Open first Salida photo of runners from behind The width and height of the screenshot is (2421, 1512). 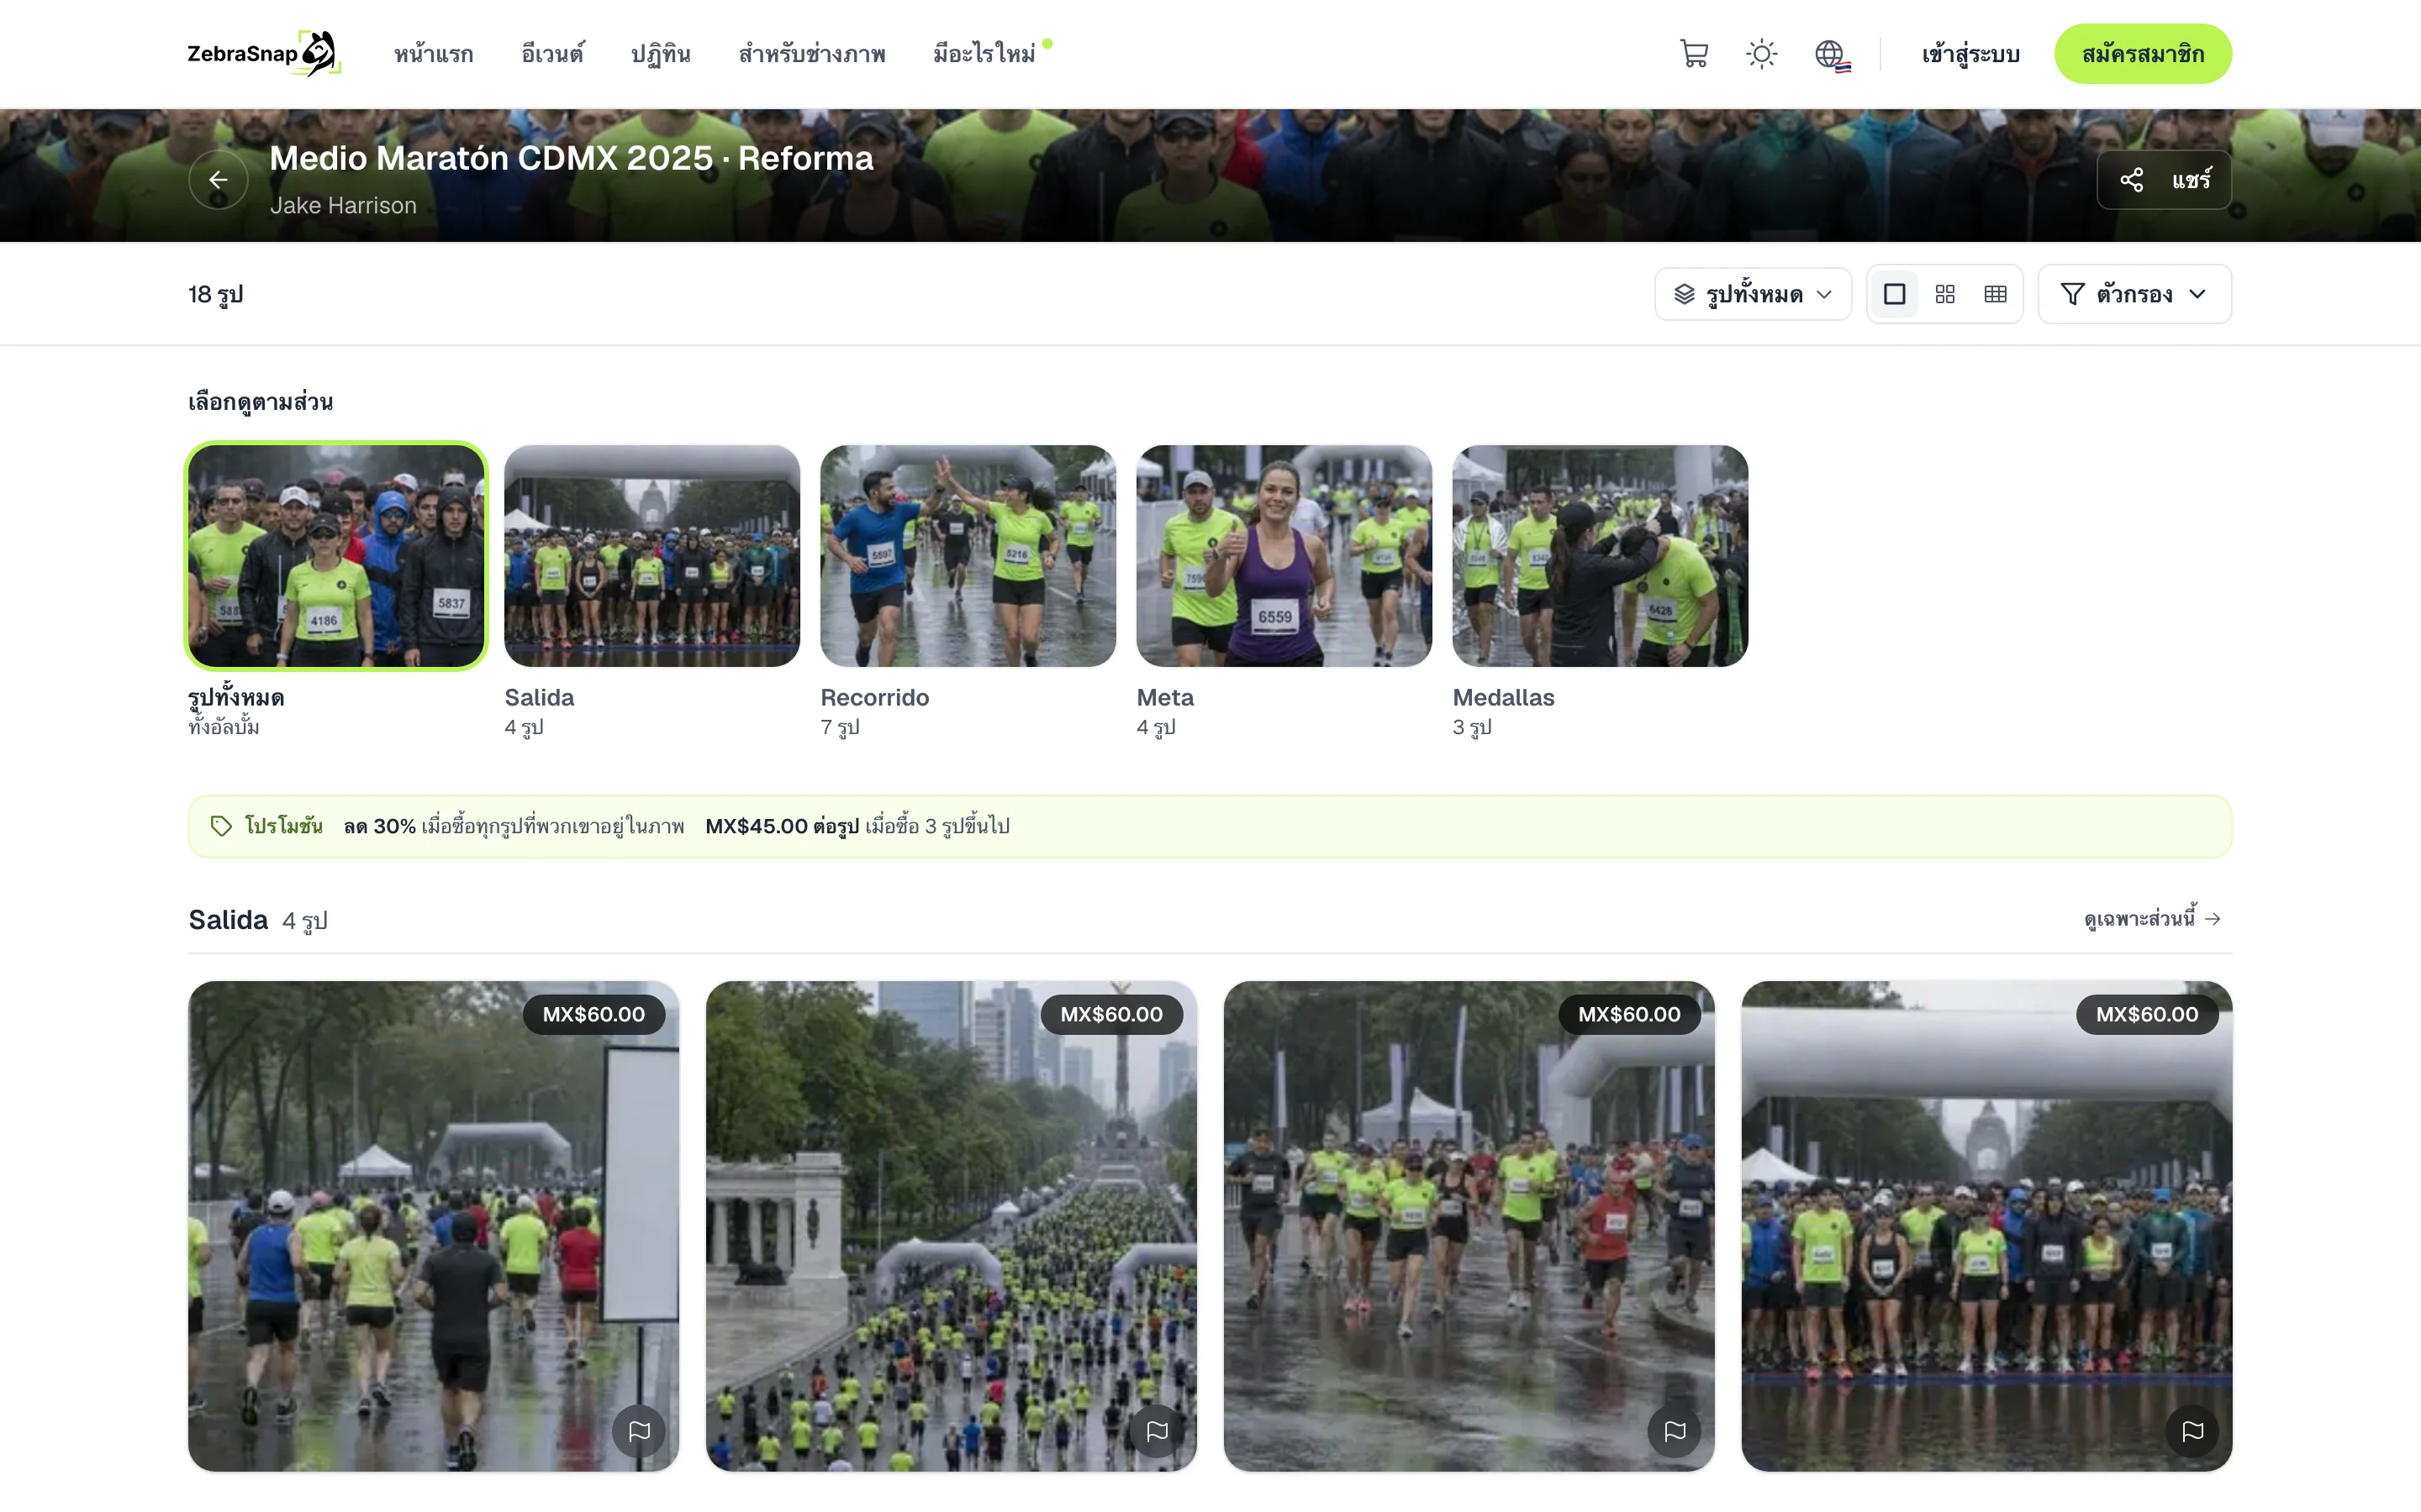coord(433,1226)
